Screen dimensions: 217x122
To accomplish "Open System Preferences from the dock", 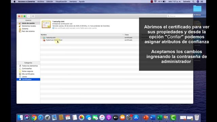I will point(129,118).
